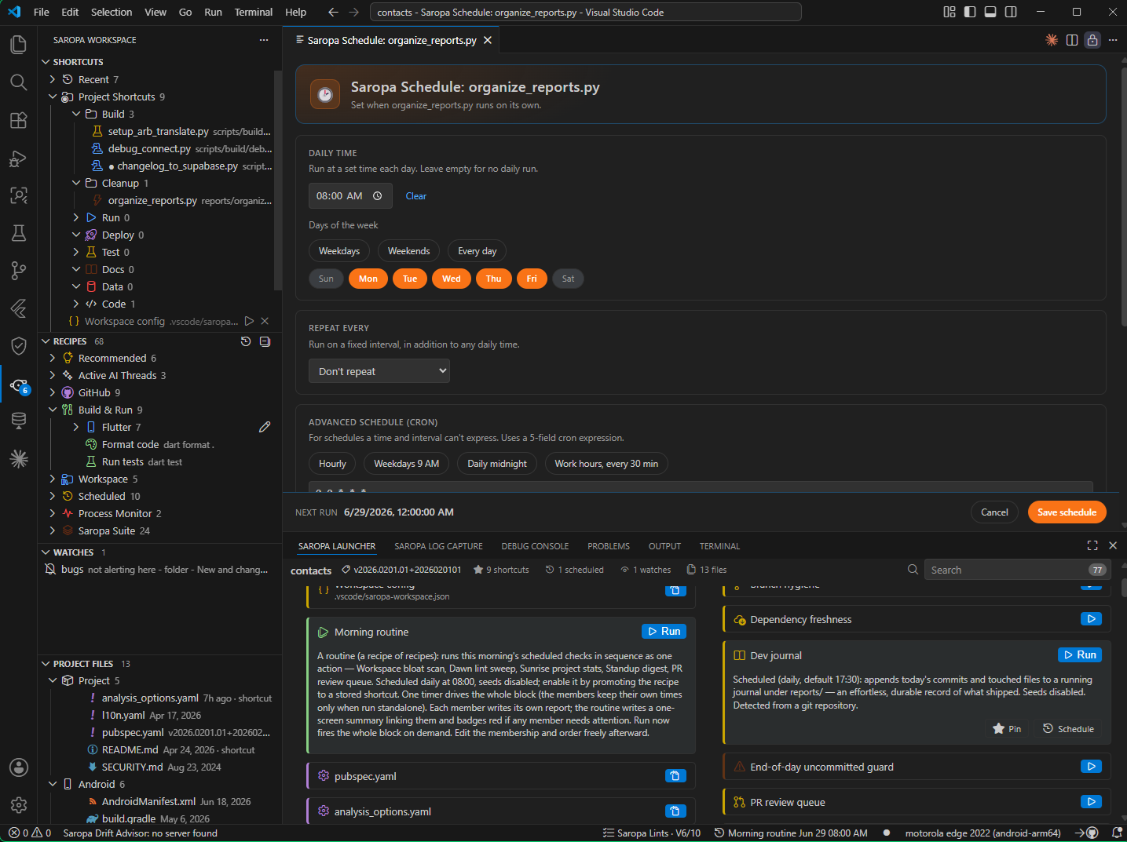Maximize the bottom panel
1127x842 pixels.
point(1092,545)
